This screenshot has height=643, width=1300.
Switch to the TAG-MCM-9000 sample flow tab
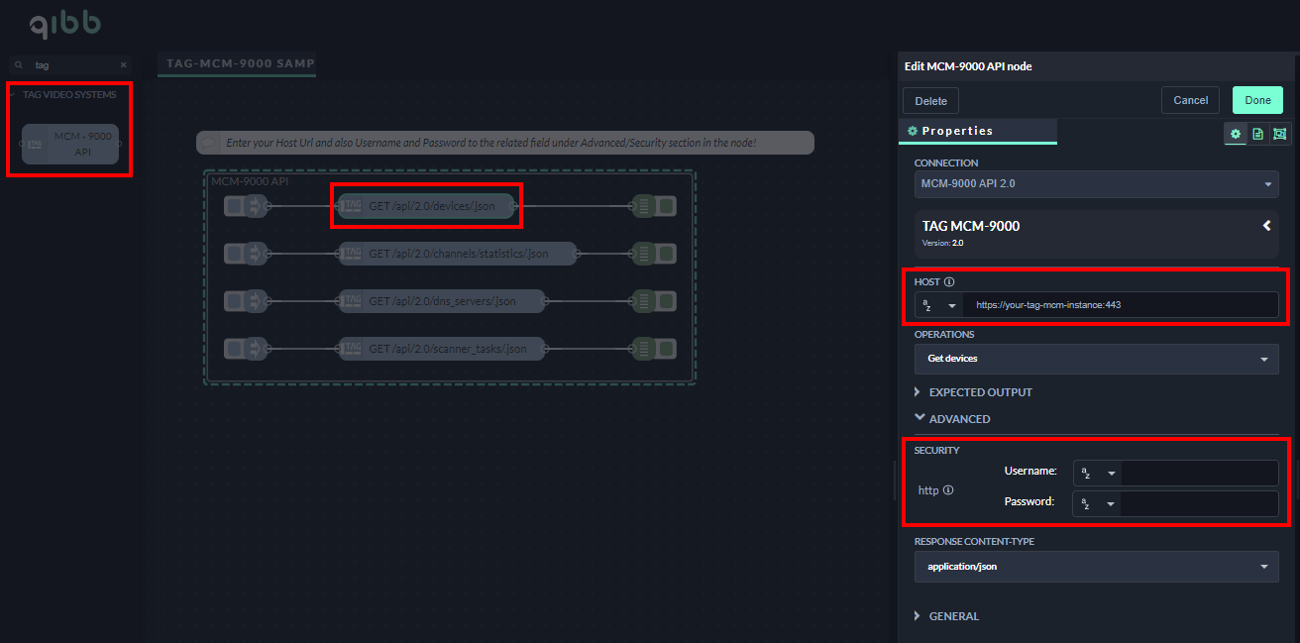coord(236,63)
